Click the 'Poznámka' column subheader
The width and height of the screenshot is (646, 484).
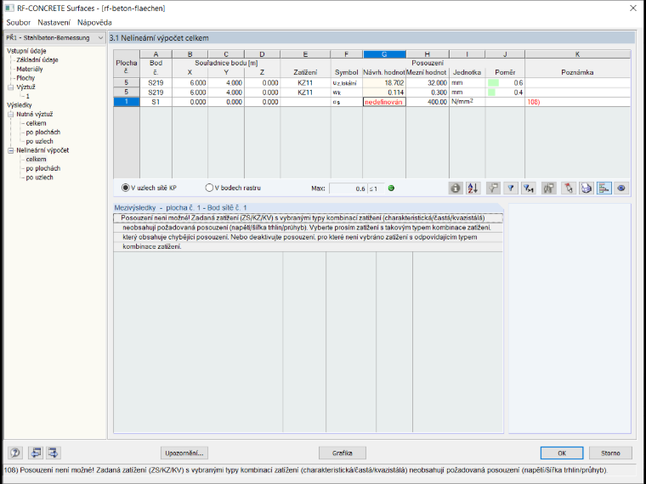[x=578, y=72]
